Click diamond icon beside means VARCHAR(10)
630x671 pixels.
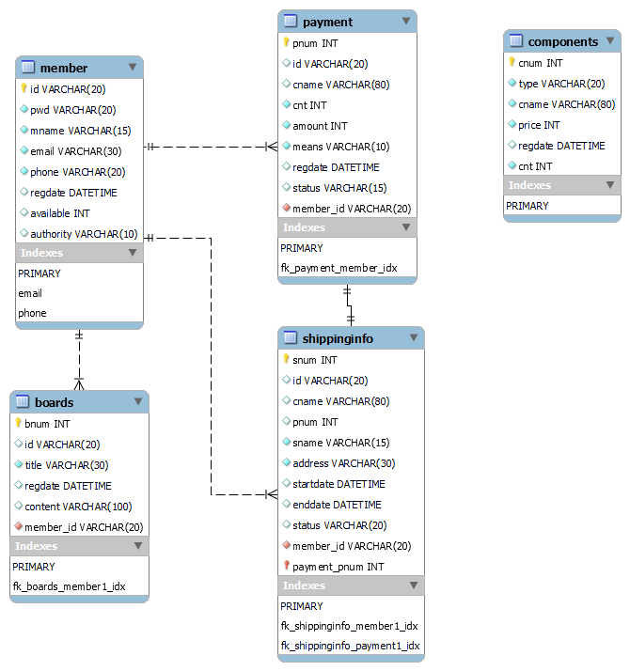pos(287,146)
